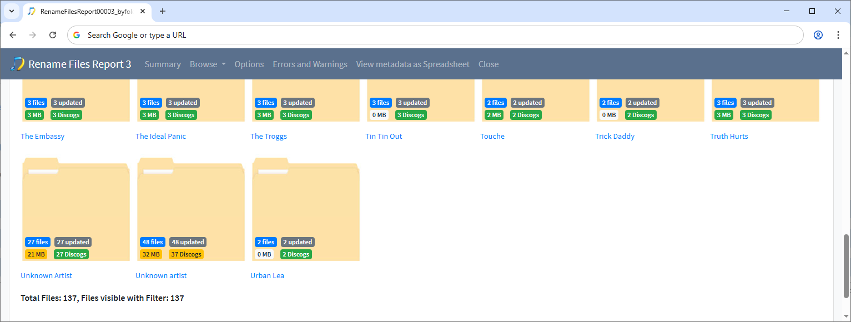Click the 21 MB badge

(x=36, y=254)
